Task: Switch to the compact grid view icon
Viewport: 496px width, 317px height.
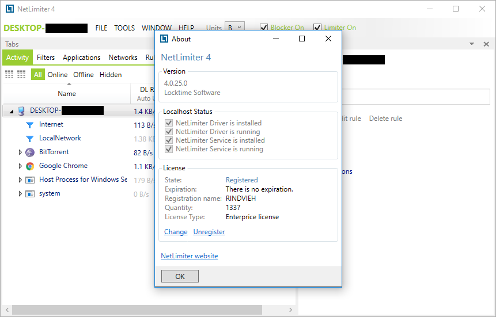Action: 21,75
